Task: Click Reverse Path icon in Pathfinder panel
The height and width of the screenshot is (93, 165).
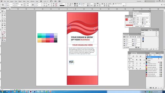Action: [140, 56]
